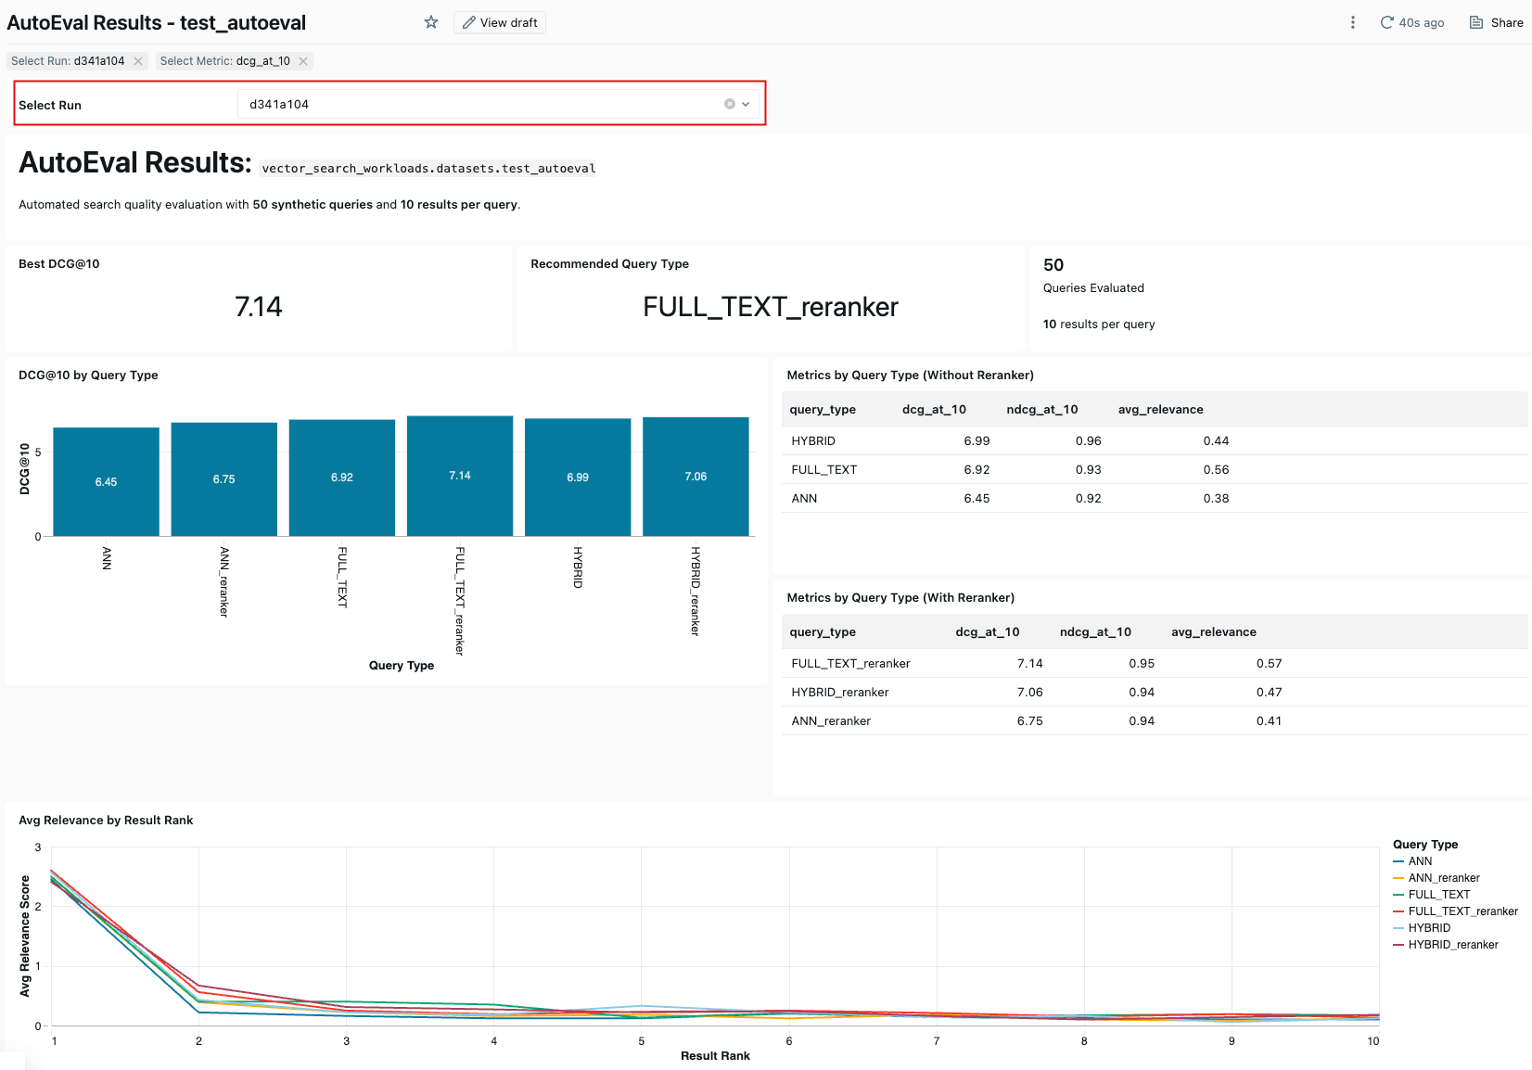Toggle ANN series in chart legend
This screenshot has height=1070, width=1532.
pos(1420,861)
